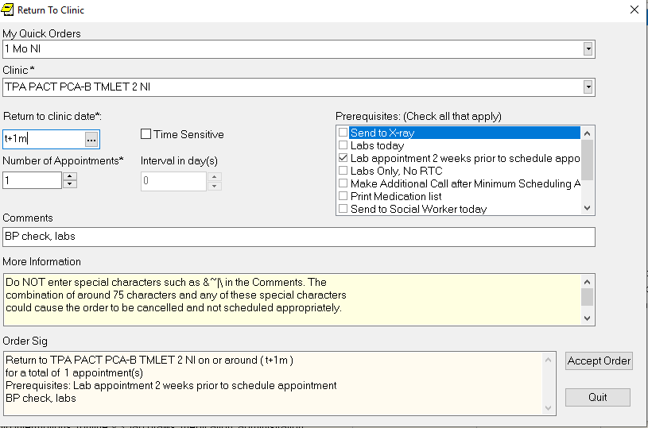Open the Clinic dropdown list
648x428 pixels.
(588, 87)
